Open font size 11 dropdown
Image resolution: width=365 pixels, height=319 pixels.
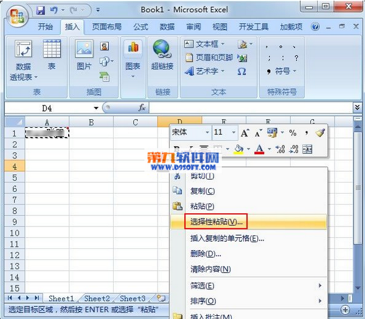(x=234, y=133)
